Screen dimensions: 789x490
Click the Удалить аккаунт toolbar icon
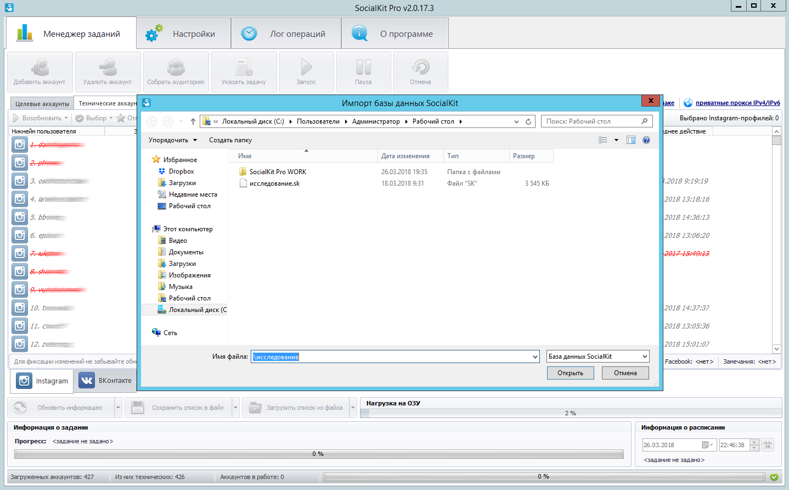(108, 71)
